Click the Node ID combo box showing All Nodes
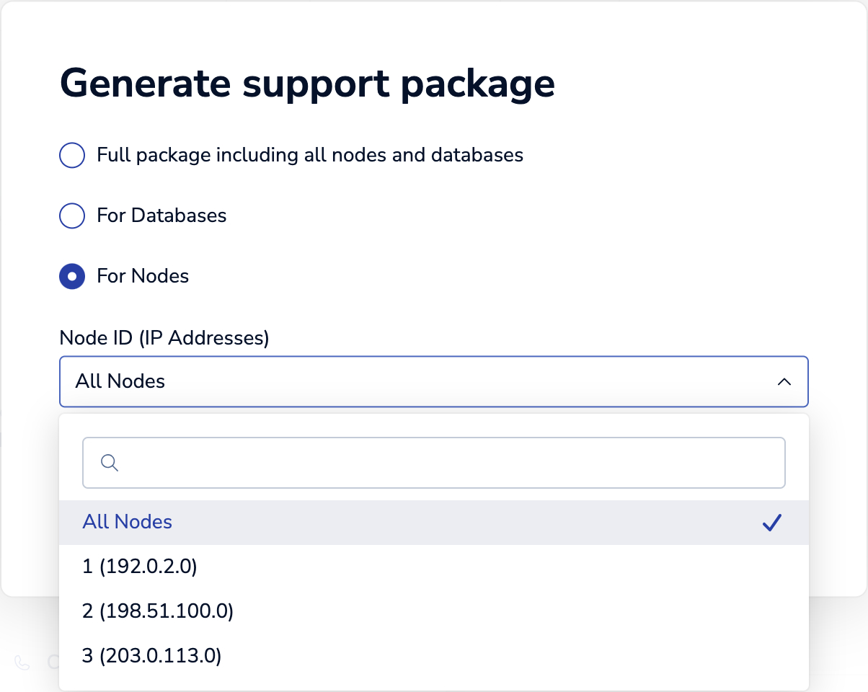This screenshot has width=868, height=692. tap(418, 381)
